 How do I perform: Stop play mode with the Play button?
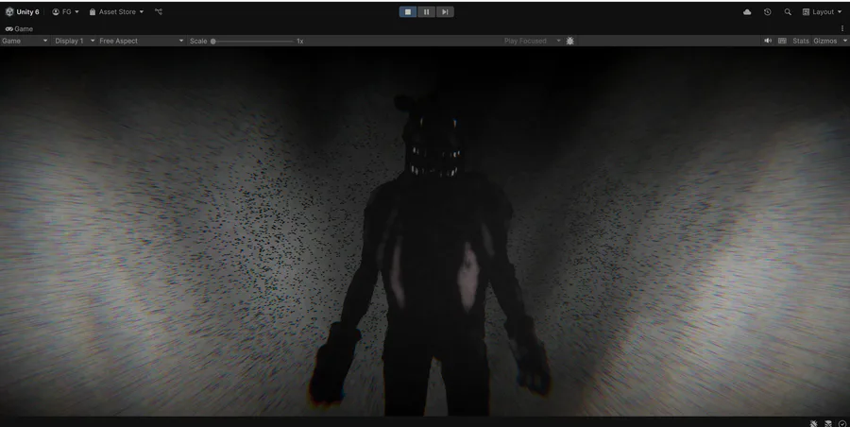click(x=408, y=12)
